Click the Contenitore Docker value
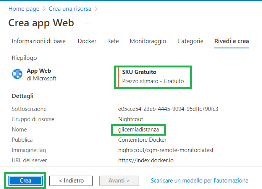Screen dimensions: 262x189 (x=142, y=140)
